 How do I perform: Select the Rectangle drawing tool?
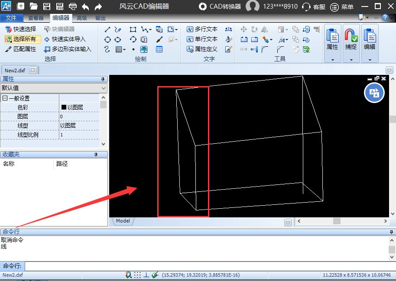point(133,29)
